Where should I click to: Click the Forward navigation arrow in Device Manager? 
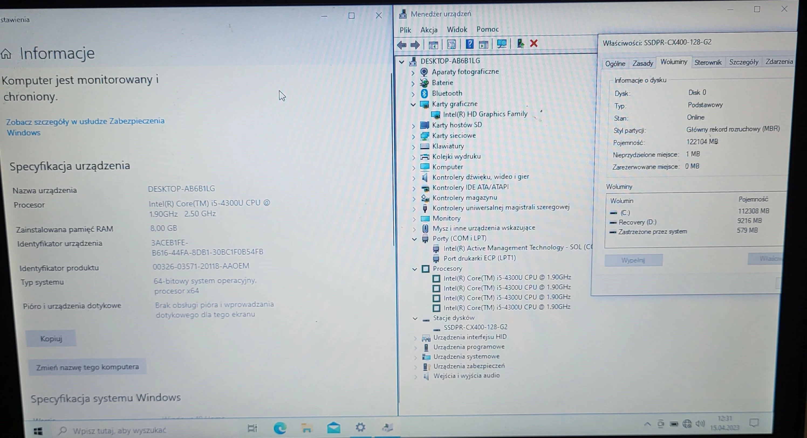(x=415, y=44)
